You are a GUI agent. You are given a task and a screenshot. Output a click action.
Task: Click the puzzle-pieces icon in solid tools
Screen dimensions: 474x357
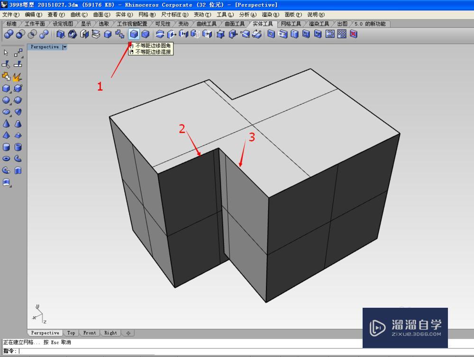point(120,34)
